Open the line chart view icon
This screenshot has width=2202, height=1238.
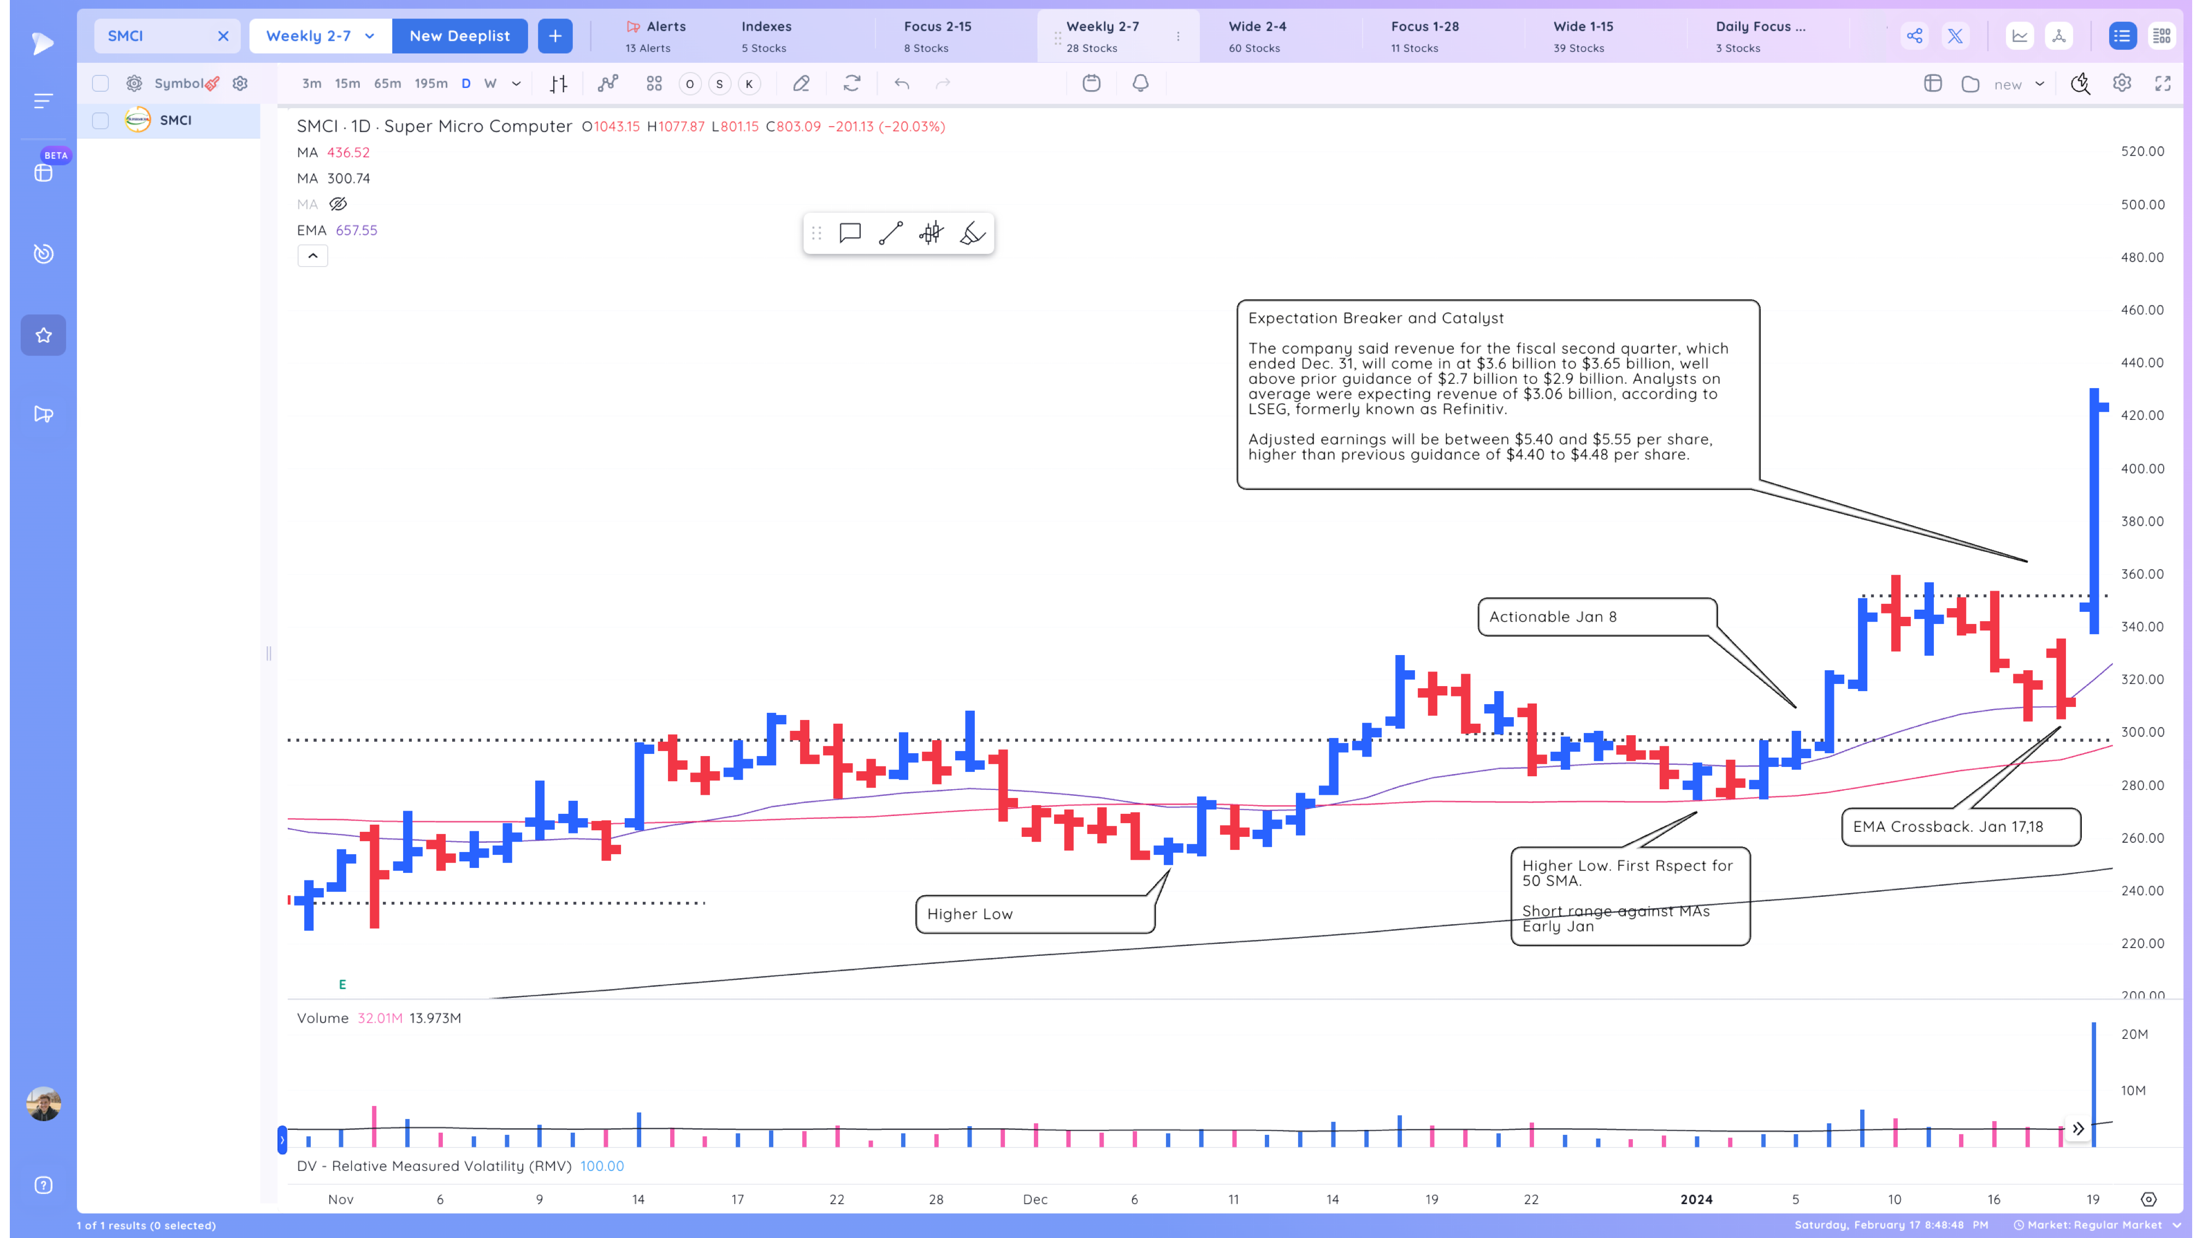(x=2020, y=36)
